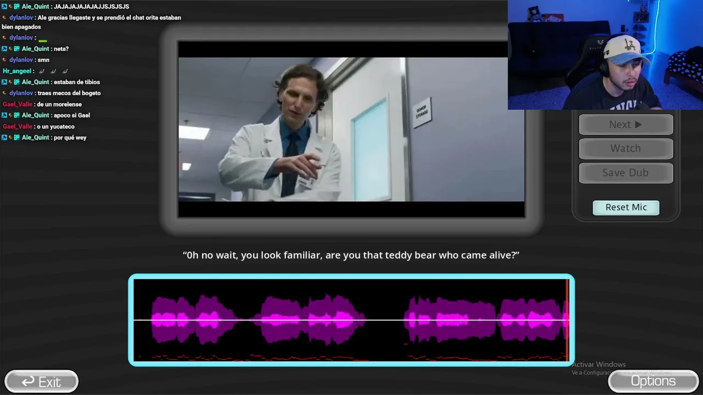
Task: Select the chat message "JAJAJAJAJAJAJJSJSJSJS"
Action: point(91,7)
